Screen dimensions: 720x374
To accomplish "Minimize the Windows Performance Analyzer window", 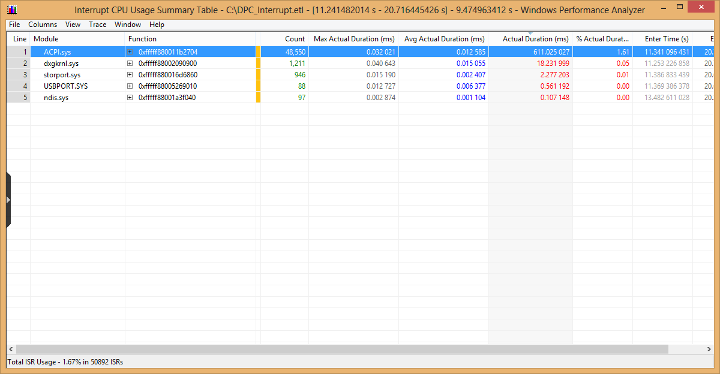I will coord(665,7).
